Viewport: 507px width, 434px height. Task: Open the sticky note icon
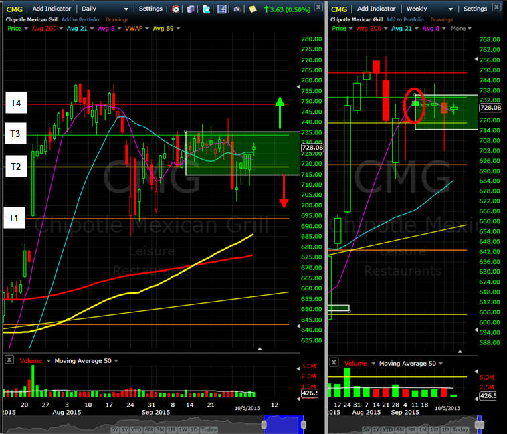tap(252, 9)
